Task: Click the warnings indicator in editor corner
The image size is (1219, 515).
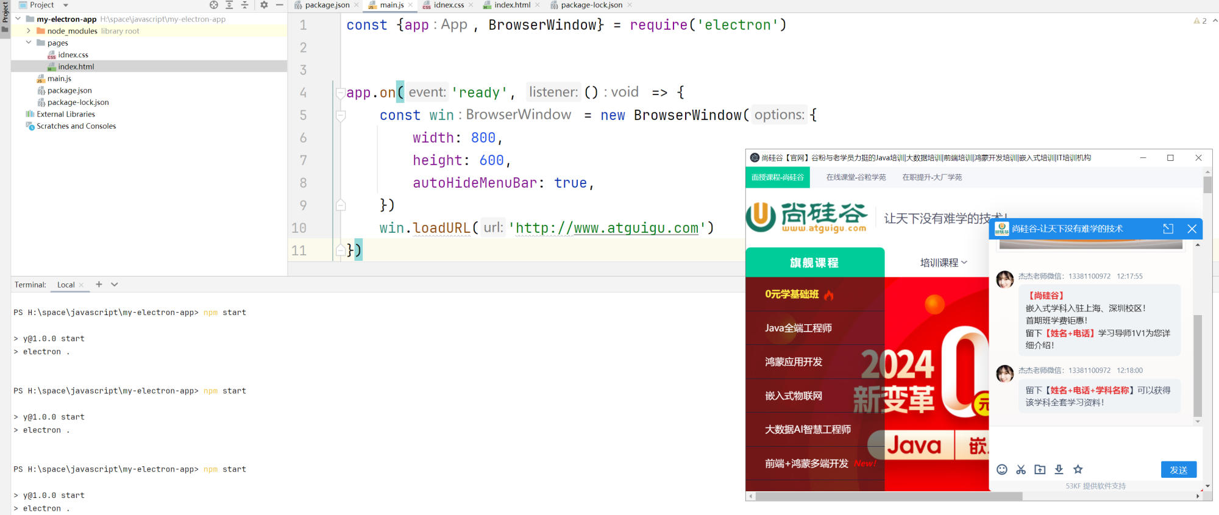Action: [1200, 21]
